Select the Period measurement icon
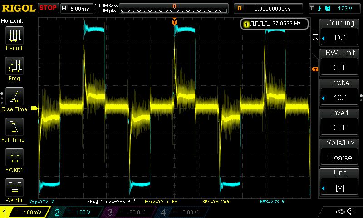The image size is (363, 218). pos(15,35)
